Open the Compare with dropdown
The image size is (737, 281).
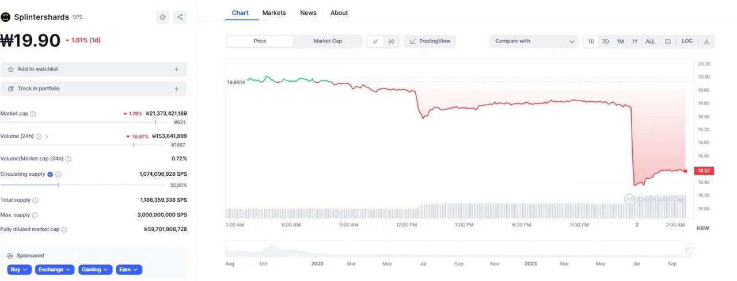[534, 41]
